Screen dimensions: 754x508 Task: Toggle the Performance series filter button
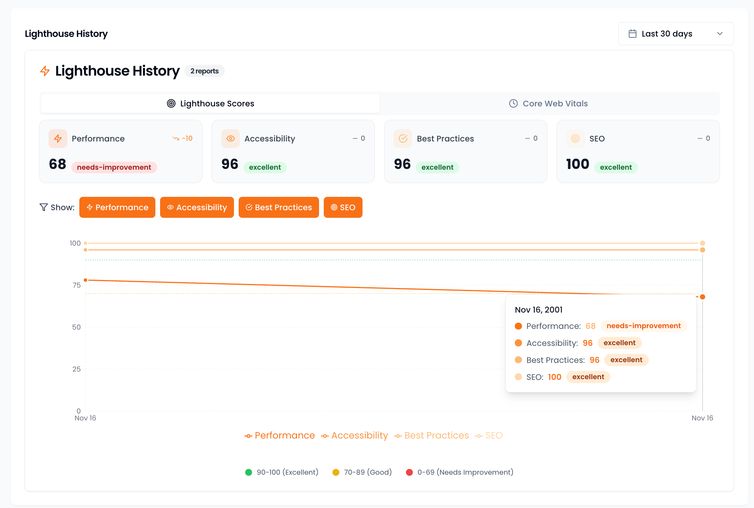[x=117, y=207]
